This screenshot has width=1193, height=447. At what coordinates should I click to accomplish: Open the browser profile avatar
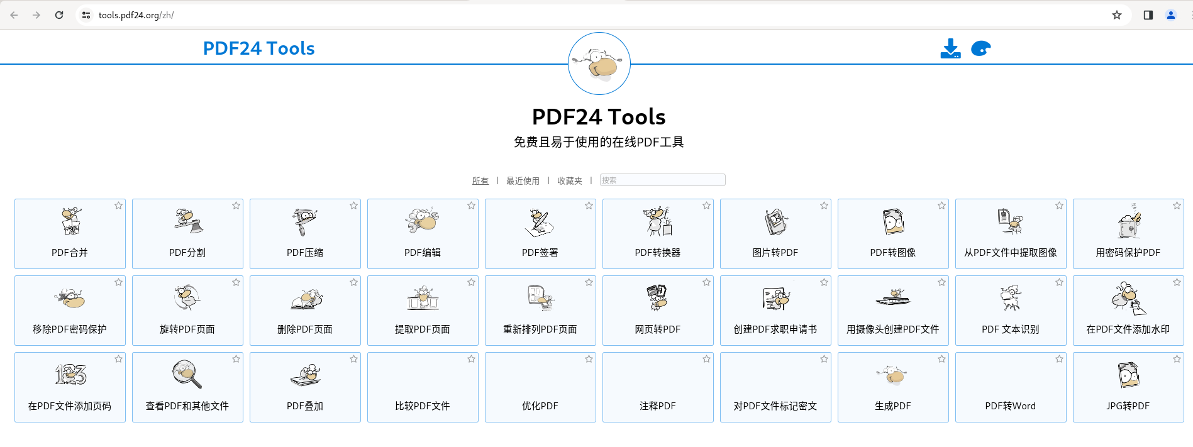coord(1171,15)
